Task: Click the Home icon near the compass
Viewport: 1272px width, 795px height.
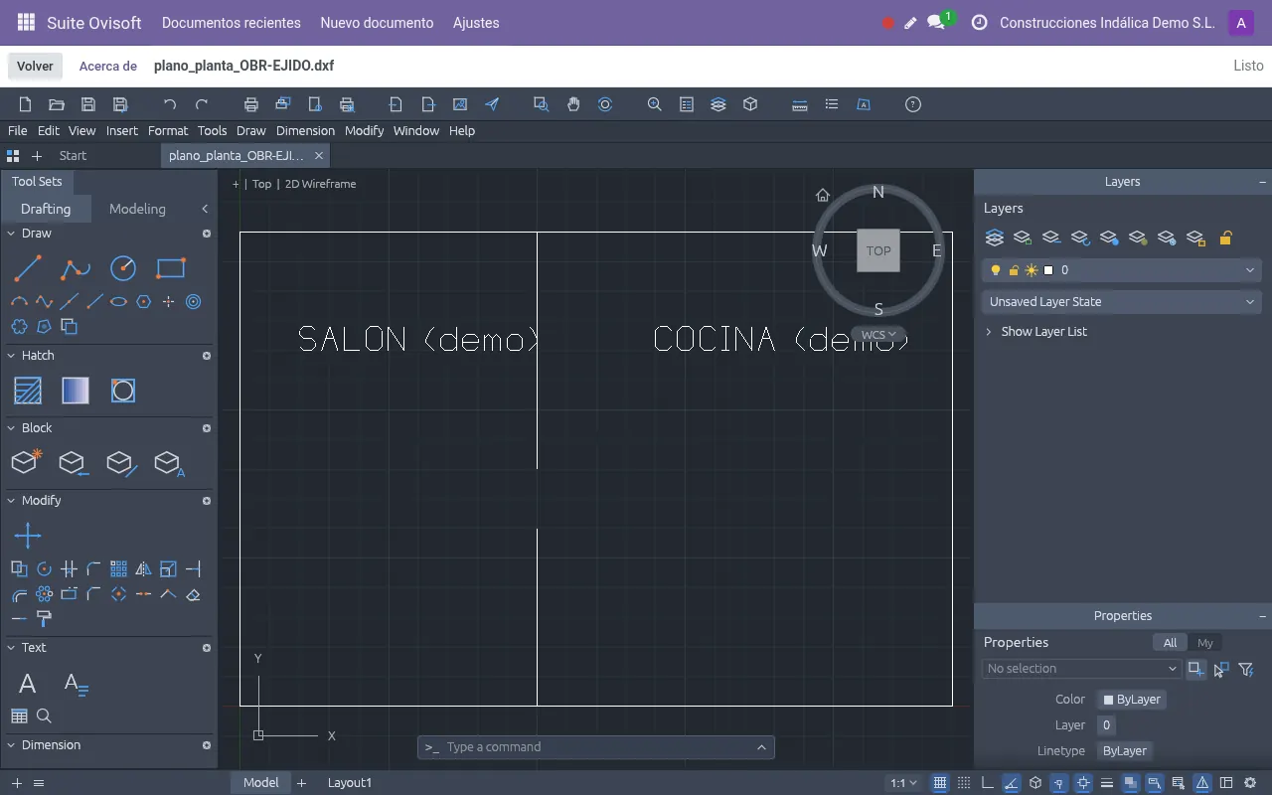Action: pos(823,195)
